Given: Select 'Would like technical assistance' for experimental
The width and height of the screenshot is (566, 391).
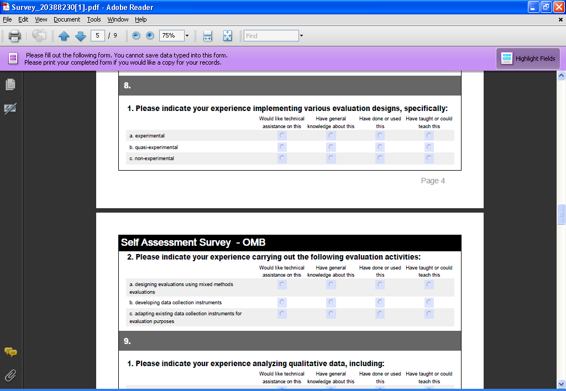Looking at the screenshot, I should 282,135.
